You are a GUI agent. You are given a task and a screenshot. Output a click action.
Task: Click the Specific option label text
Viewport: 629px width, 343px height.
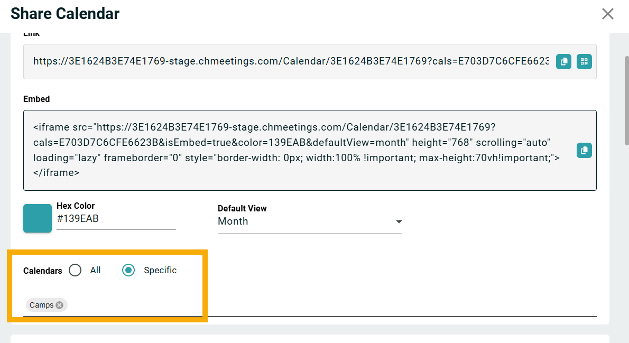[160, 270]
